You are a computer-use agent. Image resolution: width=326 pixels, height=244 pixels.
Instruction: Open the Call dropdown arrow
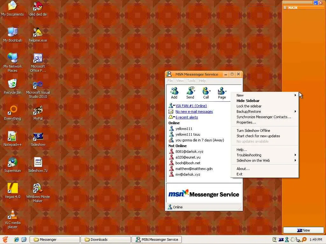click(210, 91)
